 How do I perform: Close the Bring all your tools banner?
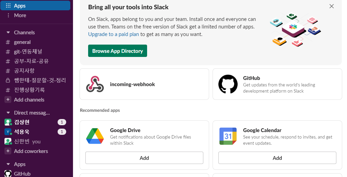point(332,6)
